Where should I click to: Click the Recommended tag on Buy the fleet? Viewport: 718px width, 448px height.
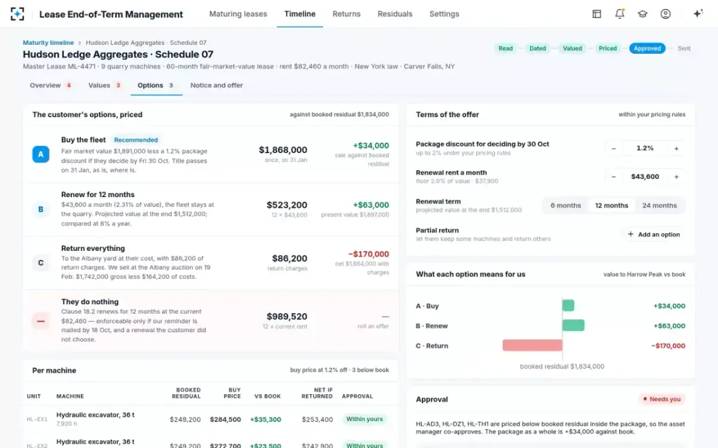tap(136, 140)
